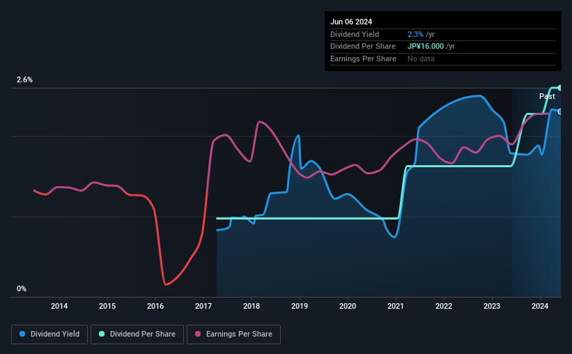This screenshot has height=354, width=572.
Task: Select the 2016 x-axis label
Action: (155, 306)
